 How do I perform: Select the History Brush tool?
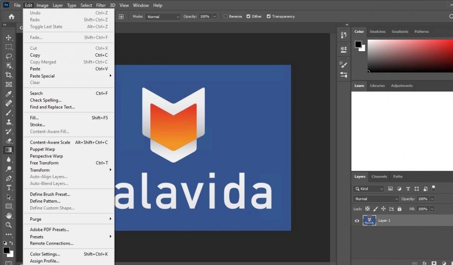coord(8,131)
